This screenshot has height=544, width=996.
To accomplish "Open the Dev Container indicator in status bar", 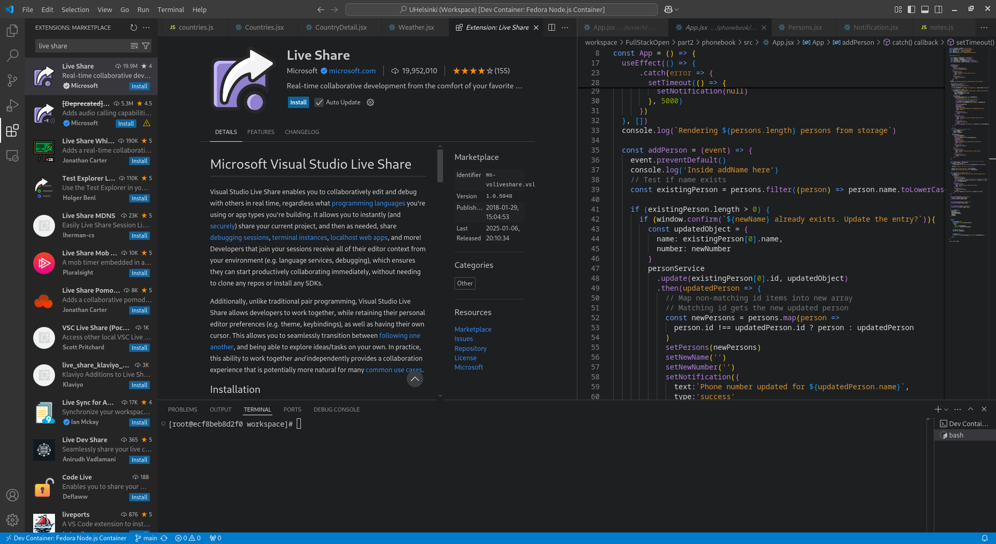I will coord(66,538).
